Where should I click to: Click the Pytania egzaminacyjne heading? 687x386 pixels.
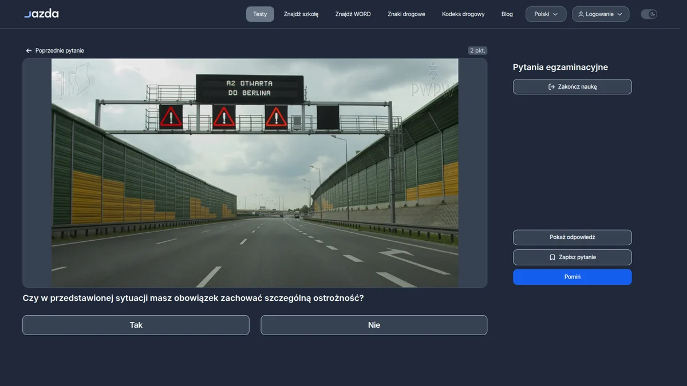pyautogui.click(x=560, y=67)
